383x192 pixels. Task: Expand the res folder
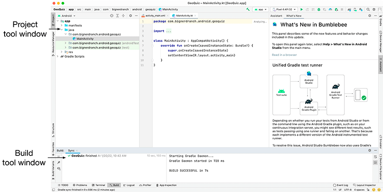coord(62,52)
